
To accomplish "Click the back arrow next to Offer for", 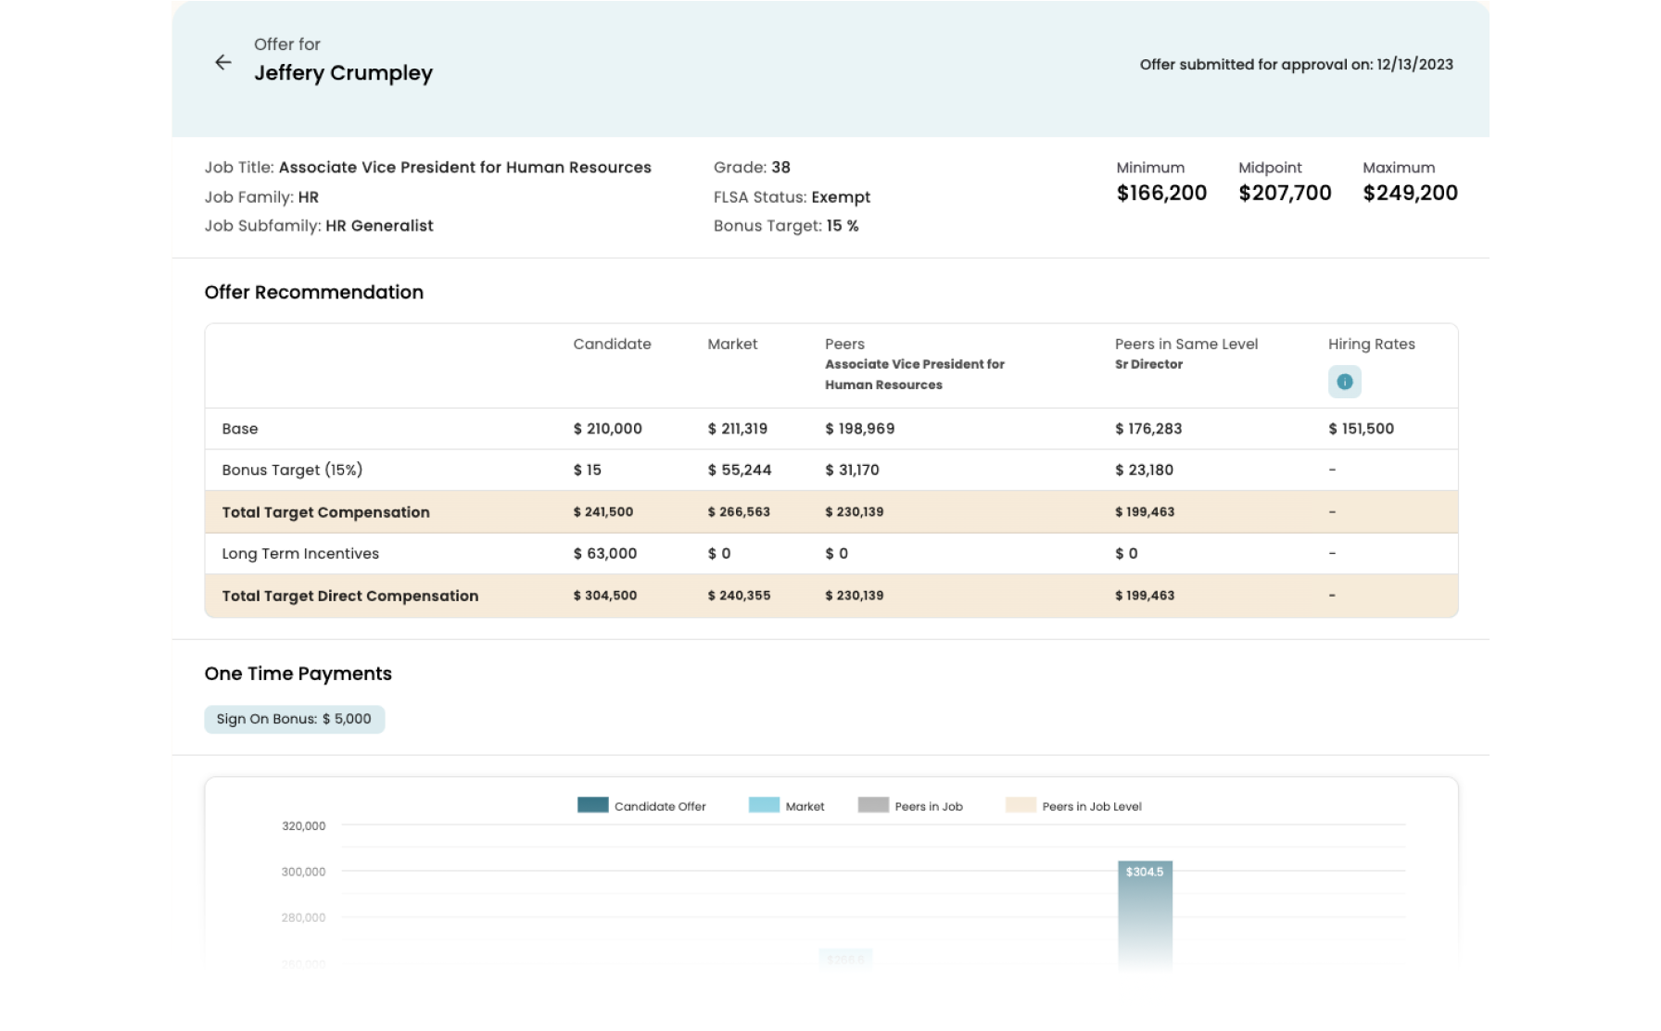I will [222, 62].
